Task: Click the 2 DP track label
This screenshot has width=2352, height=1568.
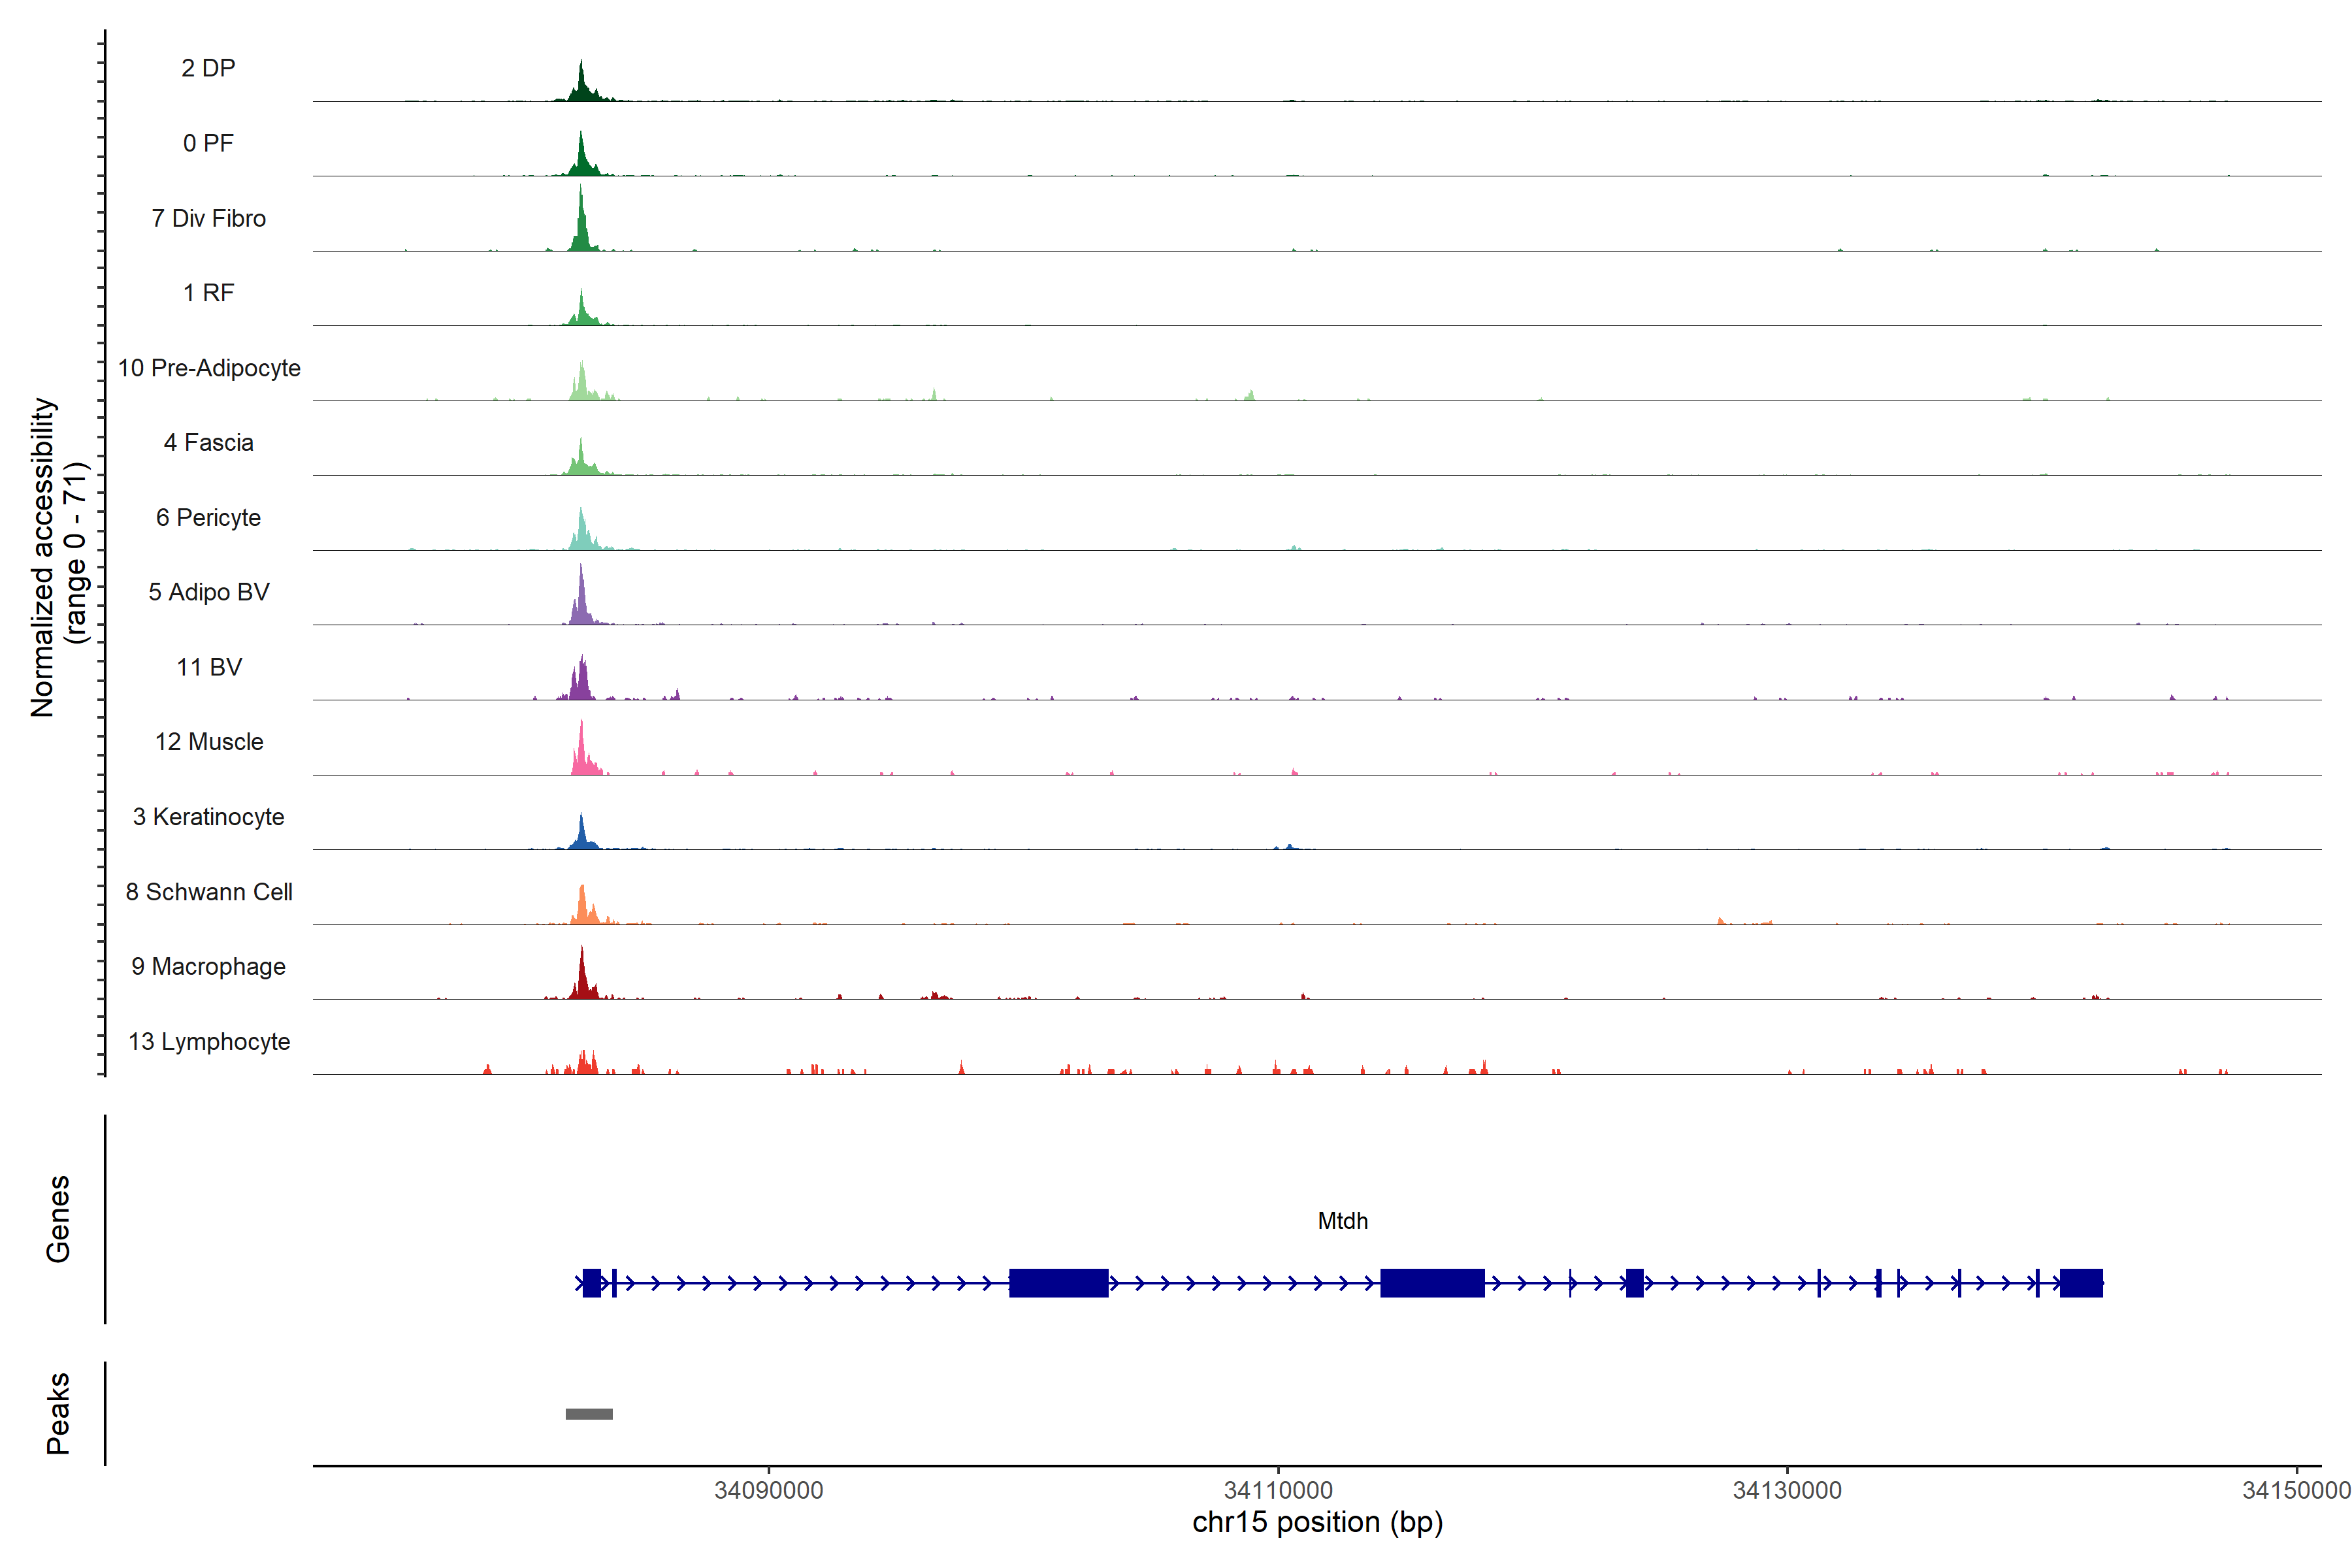Action: click(208, 68)
